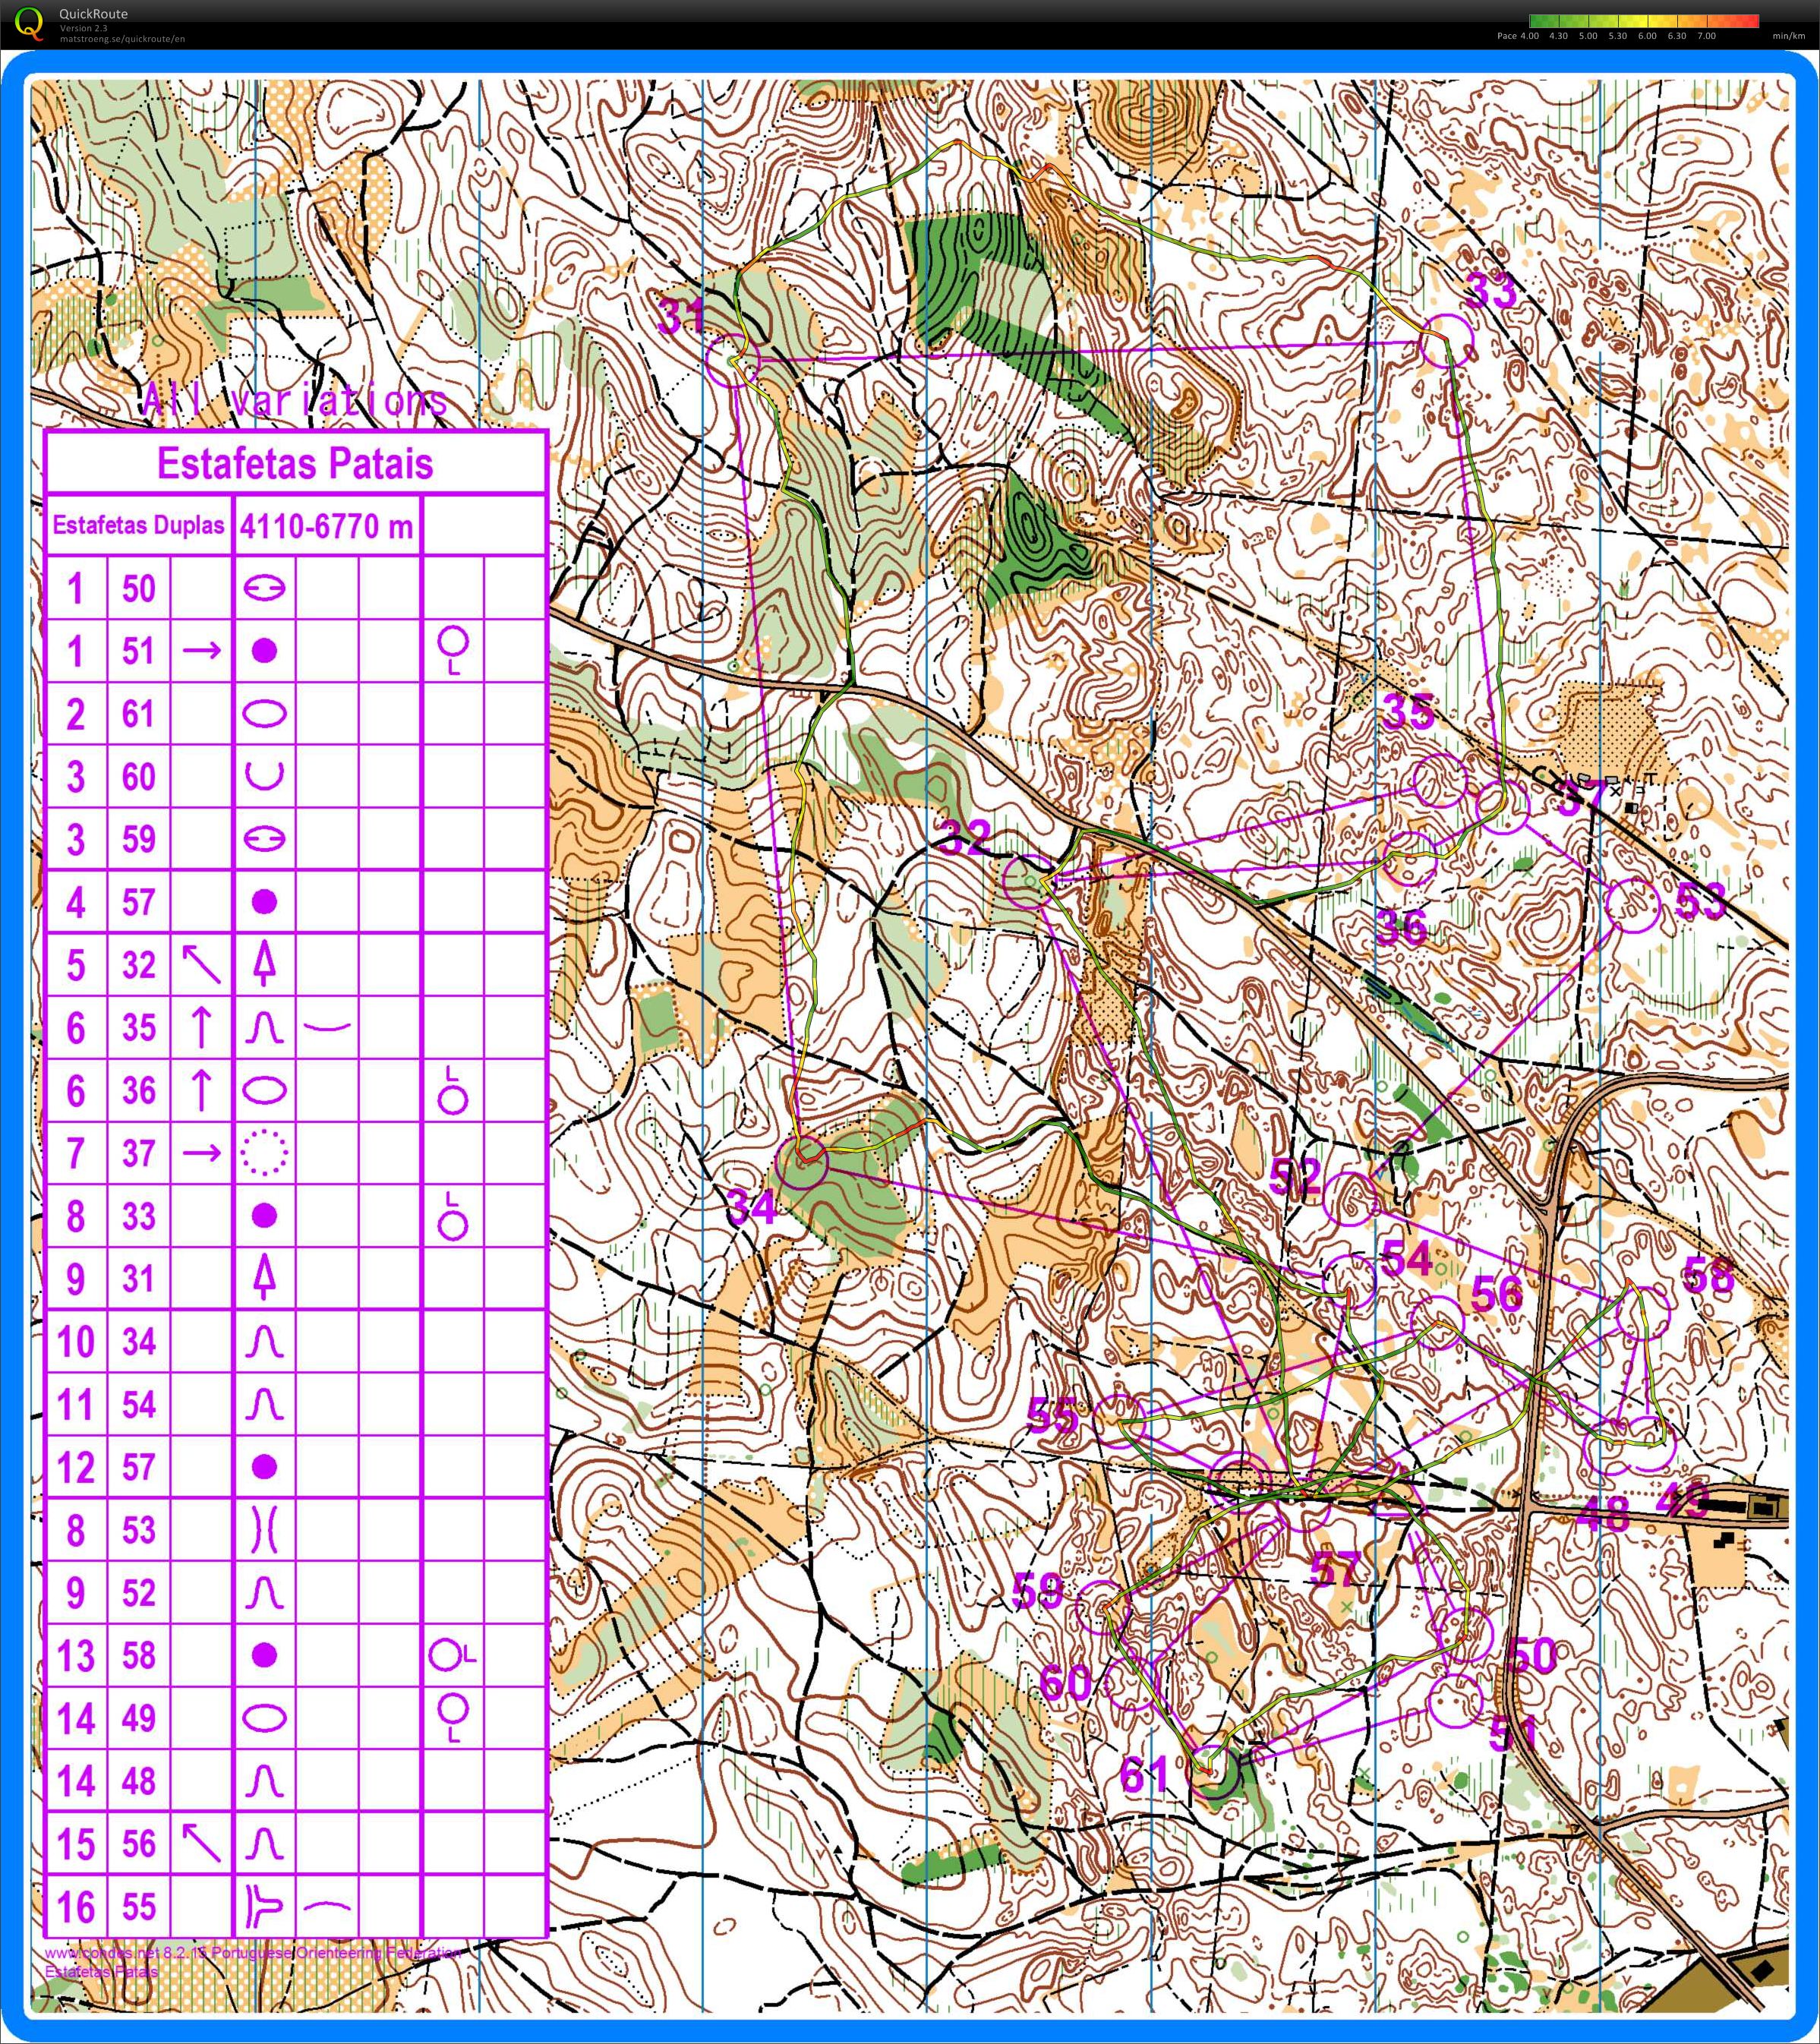The width and height of the screenshot is (1820, 2044).
Task: Click the hill symbol in the row for control 54
Action: click(264, 1405)
